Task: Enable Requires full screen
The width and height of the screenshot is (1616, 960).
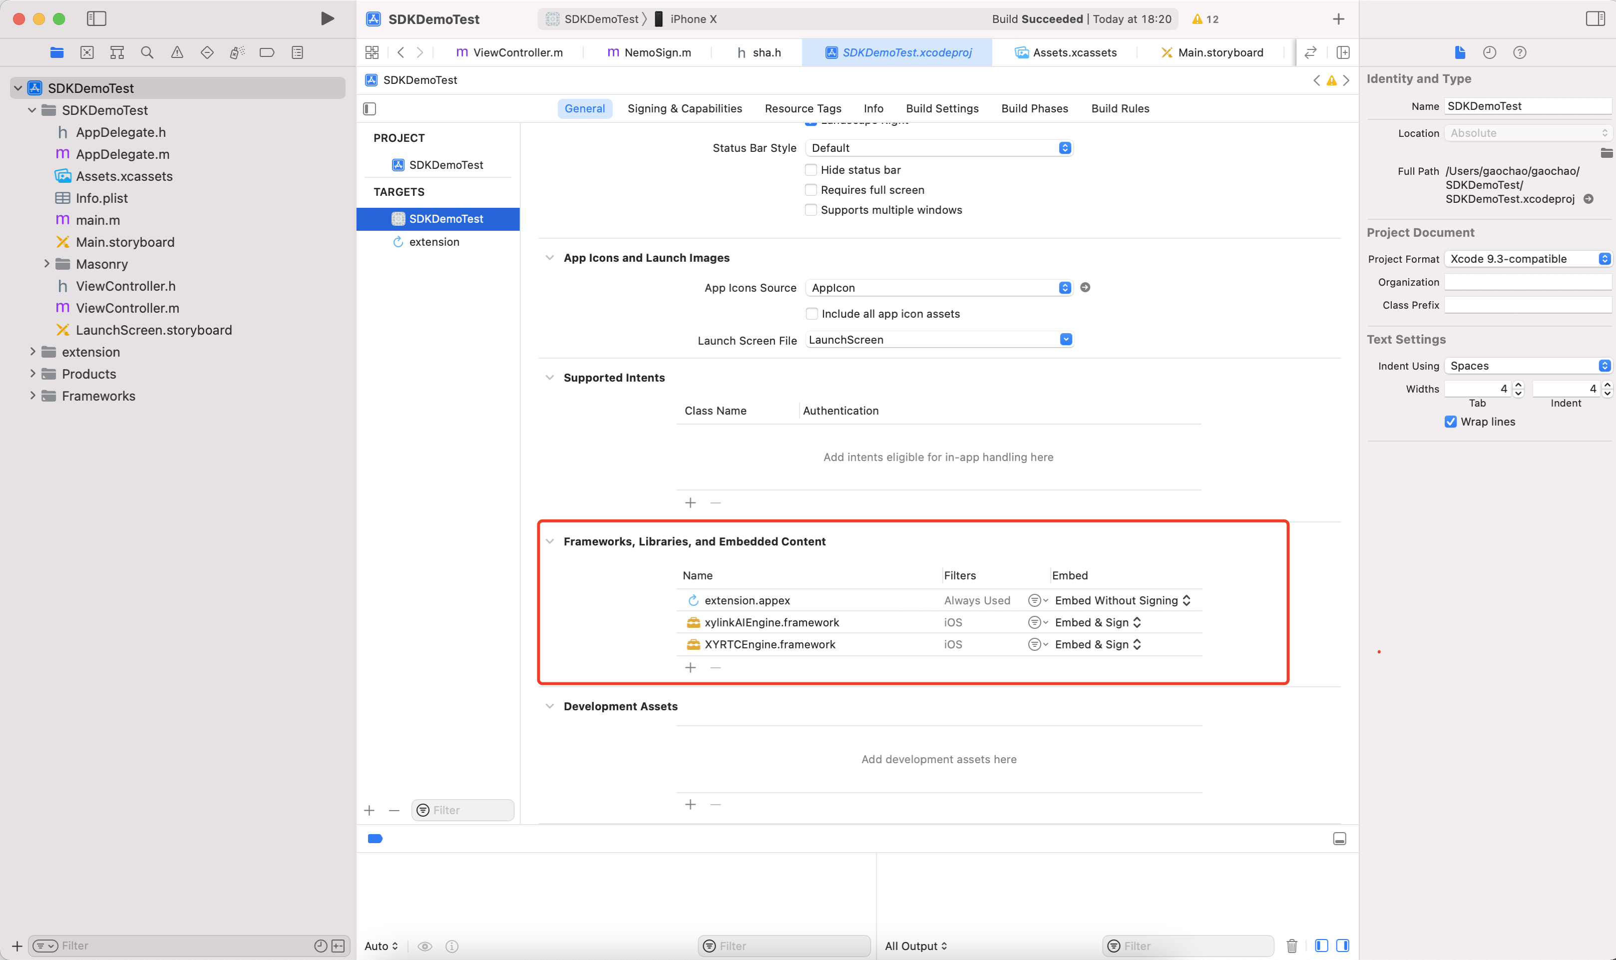Action: [810, 189]
